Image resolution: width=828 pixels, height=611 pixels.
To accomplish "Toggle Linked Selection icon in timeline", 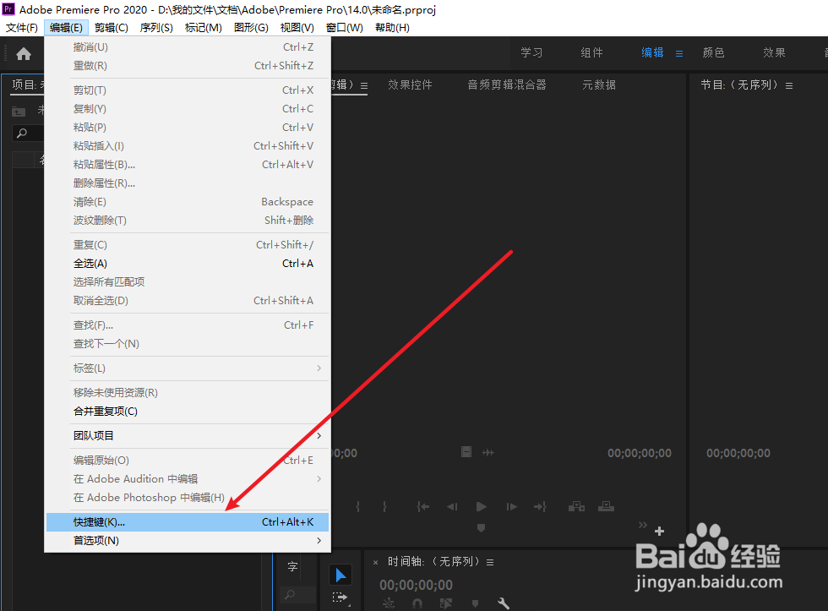I will pyautogui.click(x=446, y=603).
